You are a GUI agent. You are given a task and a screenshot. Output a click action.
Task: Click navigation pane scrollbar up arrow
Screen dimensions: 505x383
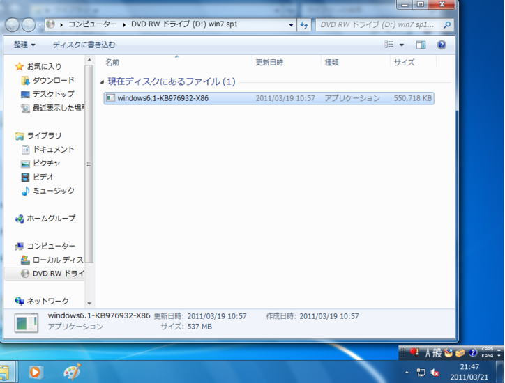89,60
